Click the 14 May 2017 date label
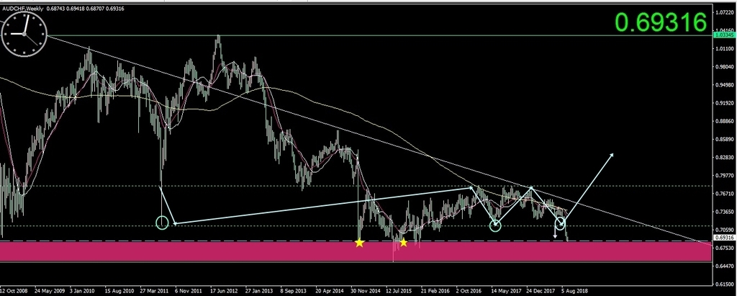Image resolution: width=737 pixels, height=296 pixels. [x=505, y=291]
